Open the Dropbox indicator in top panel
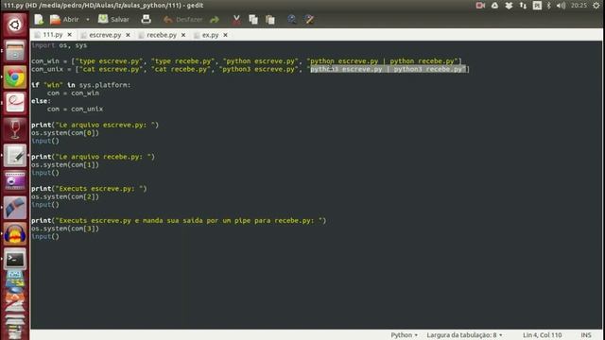Viewport: 605px width, 340px height. 509,6
